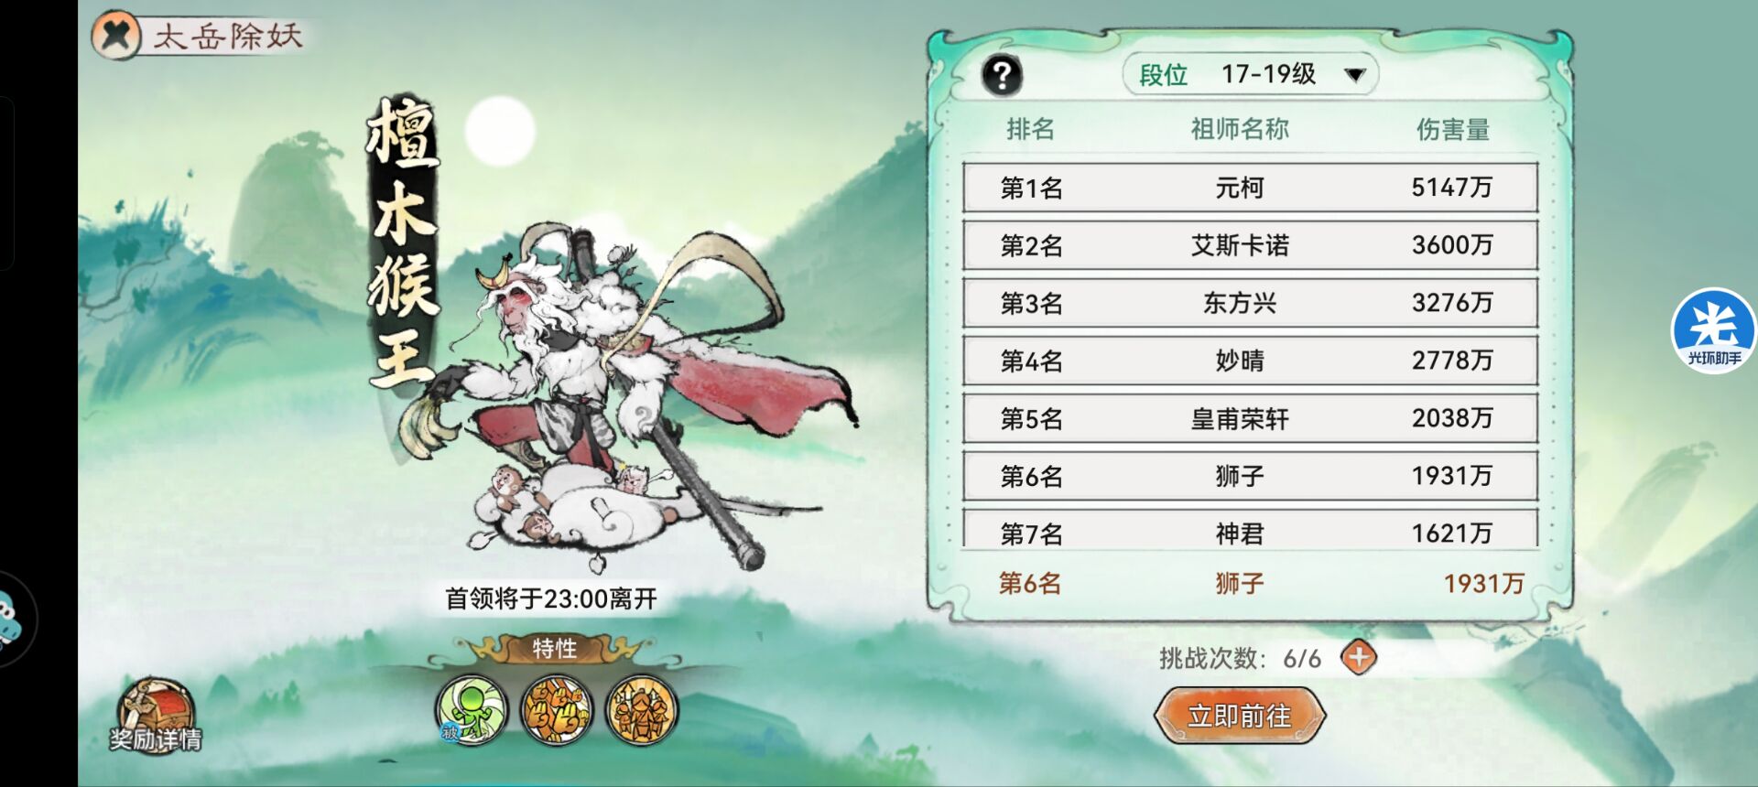Expand the 段位 17-19级 dropdown

point(1251,74)
